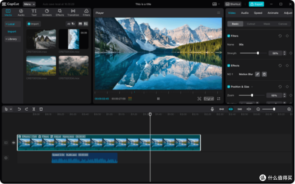The height and width of the screenshot is (184, 295).
Task: Edit the Motion Blur effect
Action: pyautogui.click(x=257, y=74)
